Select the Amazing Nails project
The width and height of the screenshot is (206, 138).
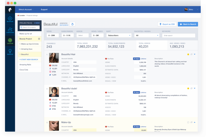coord(30,65)
